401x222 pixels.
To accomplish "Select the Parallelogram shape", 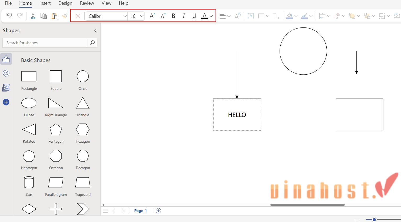I will coord(56,182).
